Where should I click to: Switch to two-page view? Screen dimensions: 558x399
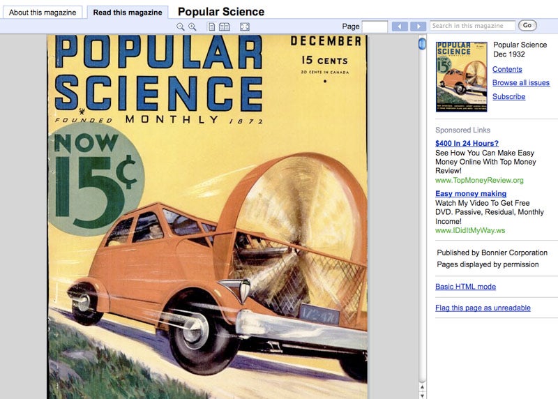224,27
